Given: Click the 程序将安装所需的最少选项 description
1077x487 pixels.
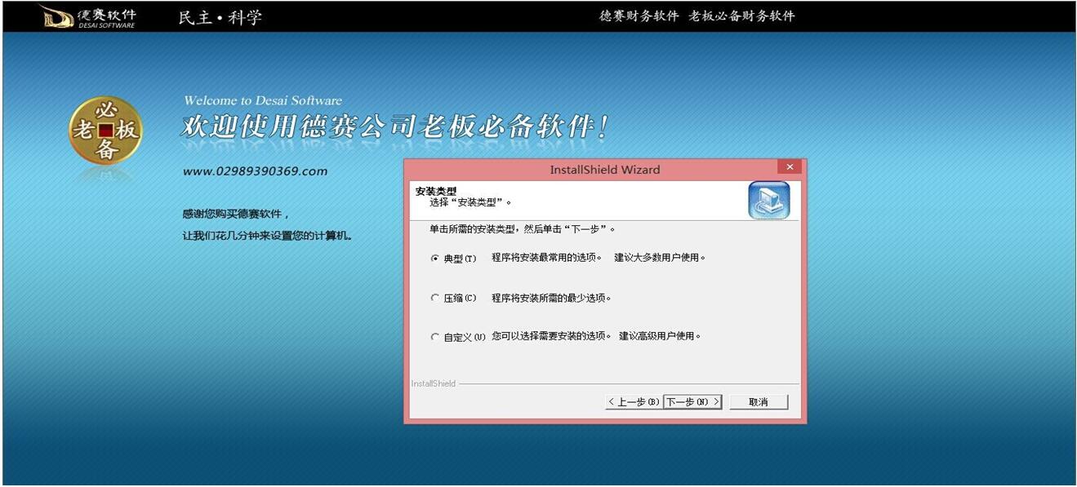Looking at the screenshot, I should [552, 298].
